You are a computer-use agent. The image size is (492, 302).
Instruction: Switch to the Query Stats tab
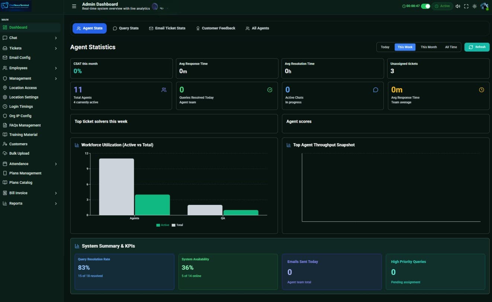pyautogui.click(x=126, y=28)
